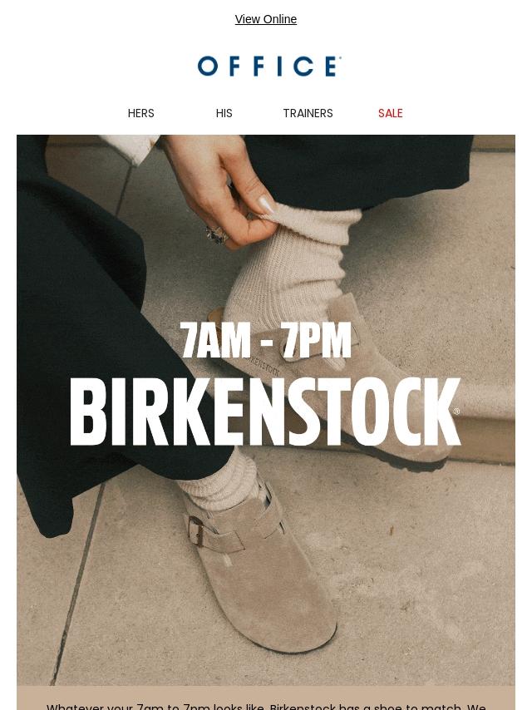This screenshot has height=710, width=532.
Task: Click the large BIRKENSTOCK wordmark
Action: tap(264, 412)
